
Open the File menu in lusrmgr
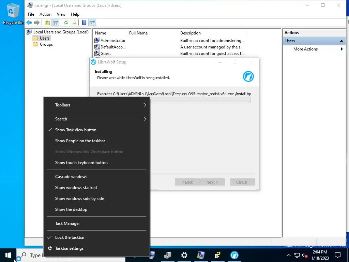tap(31, 14)
